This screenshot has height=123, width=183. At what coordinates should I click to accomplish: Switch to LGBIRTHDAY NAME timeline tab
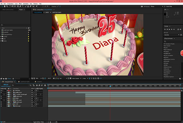click(x=25, y=82)
